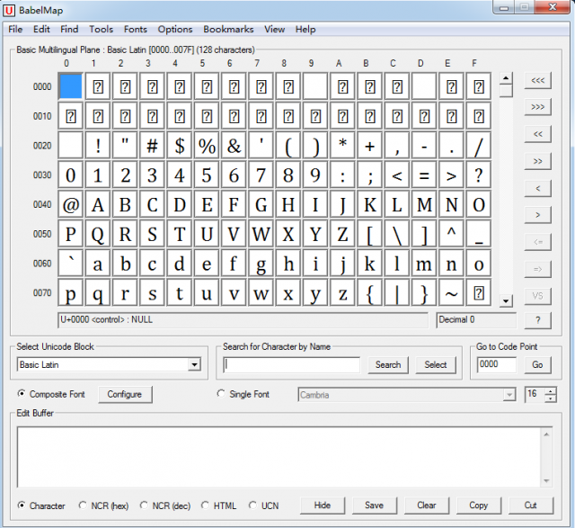Click the Copy button
Screen dimensions: 575x528
pos(479,506)
